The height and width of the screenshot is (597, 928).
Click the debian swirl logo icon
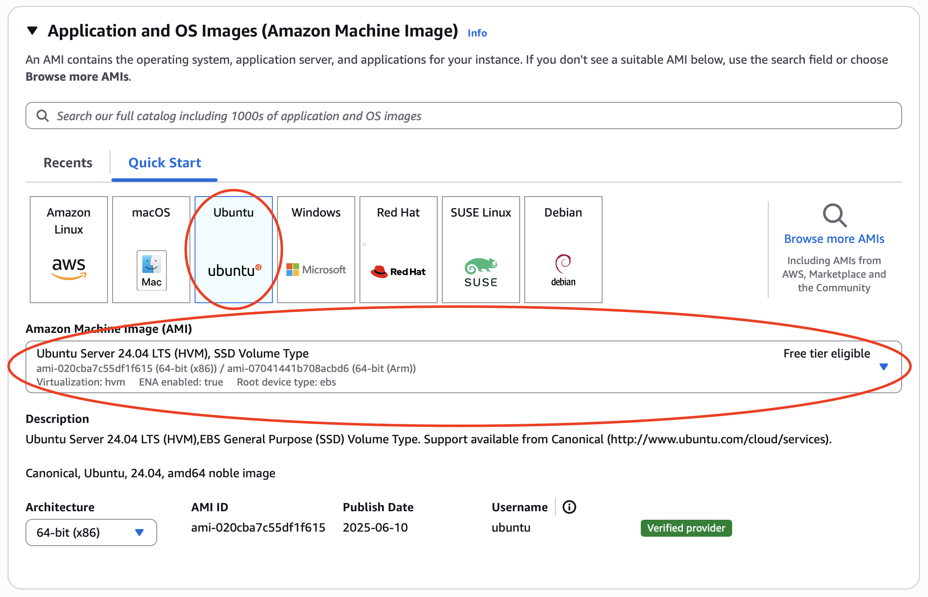563,270
